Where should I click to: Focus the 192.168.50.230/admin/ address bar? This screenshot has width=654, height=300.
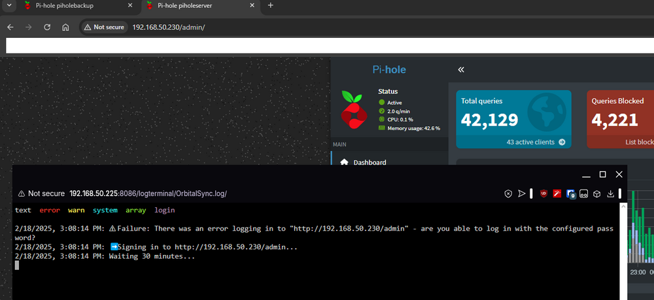(x=169, y=27)
